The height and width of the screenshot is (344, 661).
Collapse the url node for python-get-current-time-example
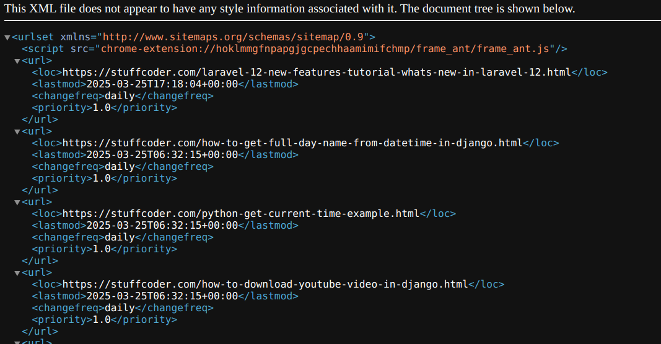[x=17, y=202]
